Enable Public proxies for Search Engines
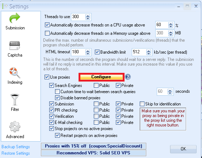Viewport: 202px width, 158px height. coord(96,86)
